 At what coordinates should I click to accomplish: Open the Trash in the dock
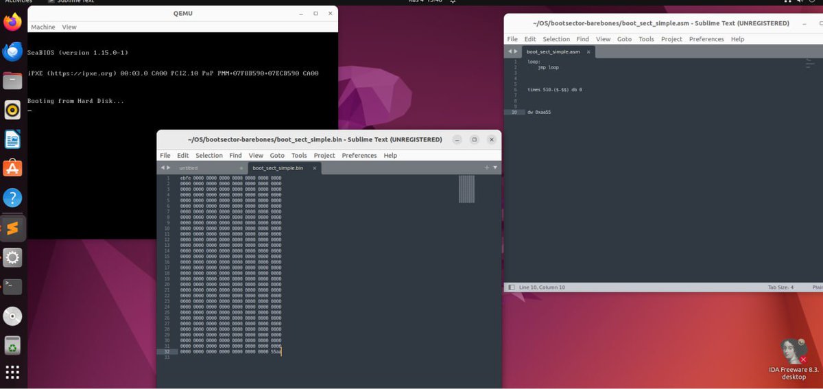click(12, 345)
